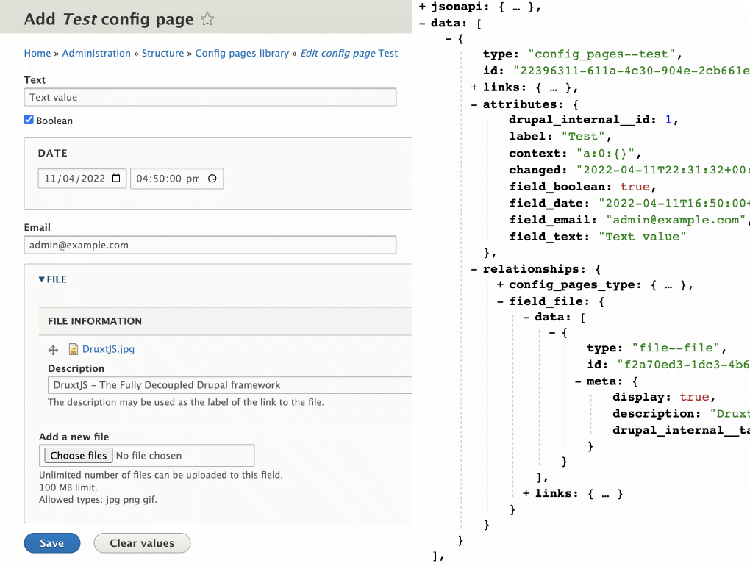Collapse the file--file object node
750x566 pixels.
point(552,333)
